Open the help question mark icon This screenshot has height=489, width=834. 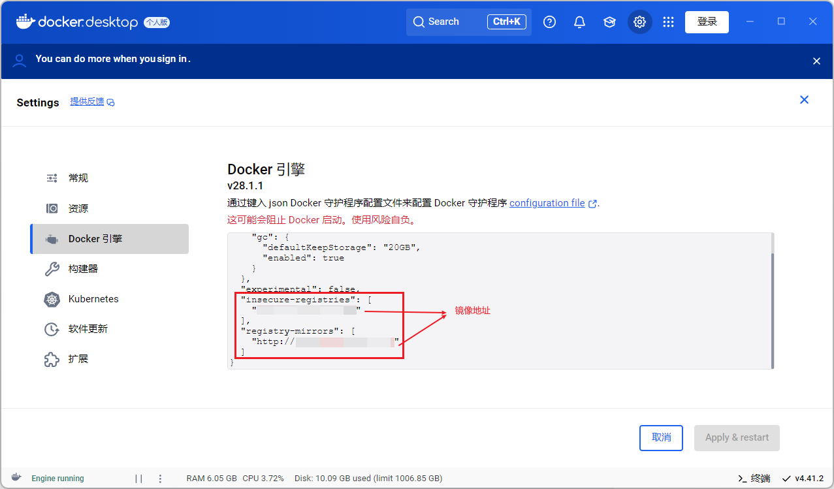tap(550, 22)
